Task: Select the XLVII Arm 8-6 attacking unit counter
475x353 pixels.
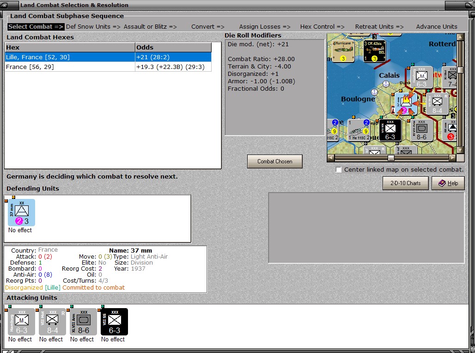Action: tap(83, 322)
